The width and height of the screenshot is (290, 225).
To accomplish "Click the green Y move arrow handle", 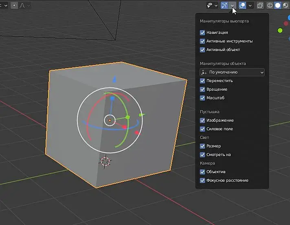I will coord(142,115).
